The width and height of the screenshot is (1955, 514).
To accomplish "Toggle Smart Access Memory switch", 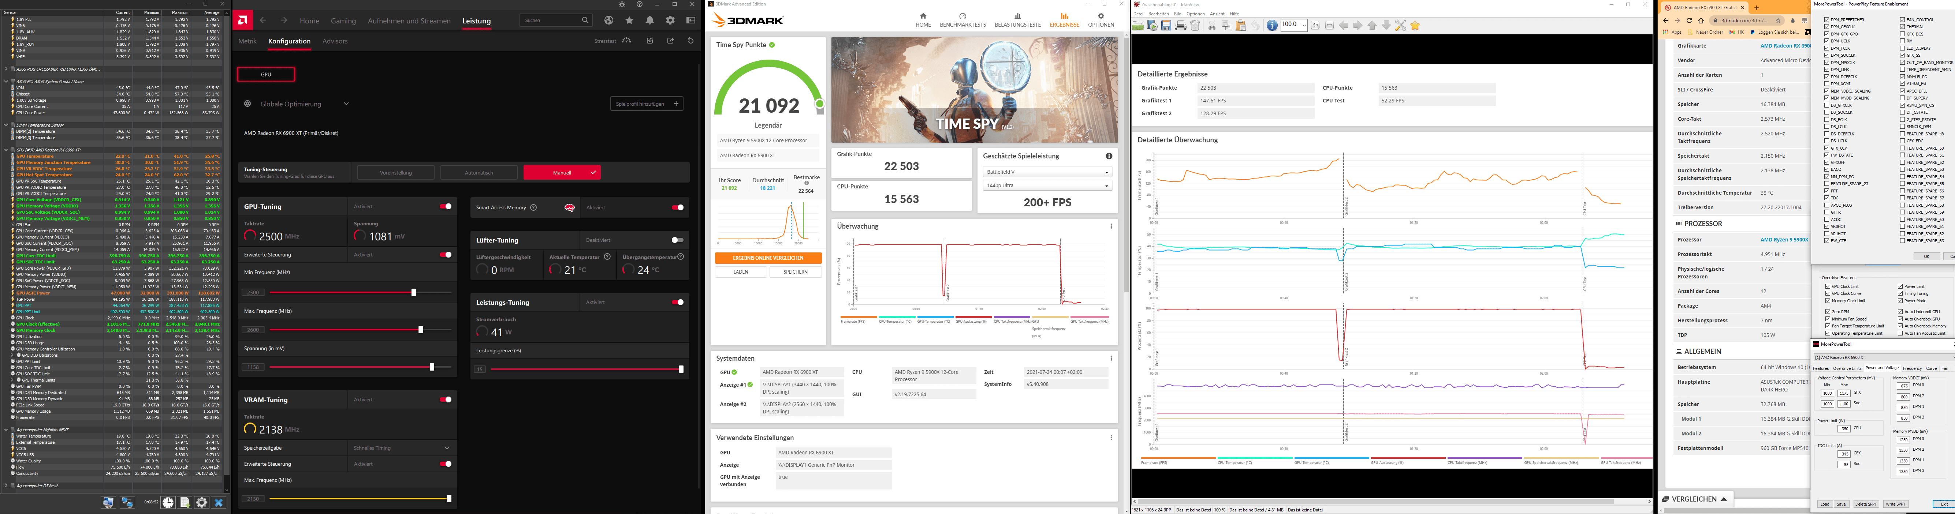I will click(x=678, y=208).
